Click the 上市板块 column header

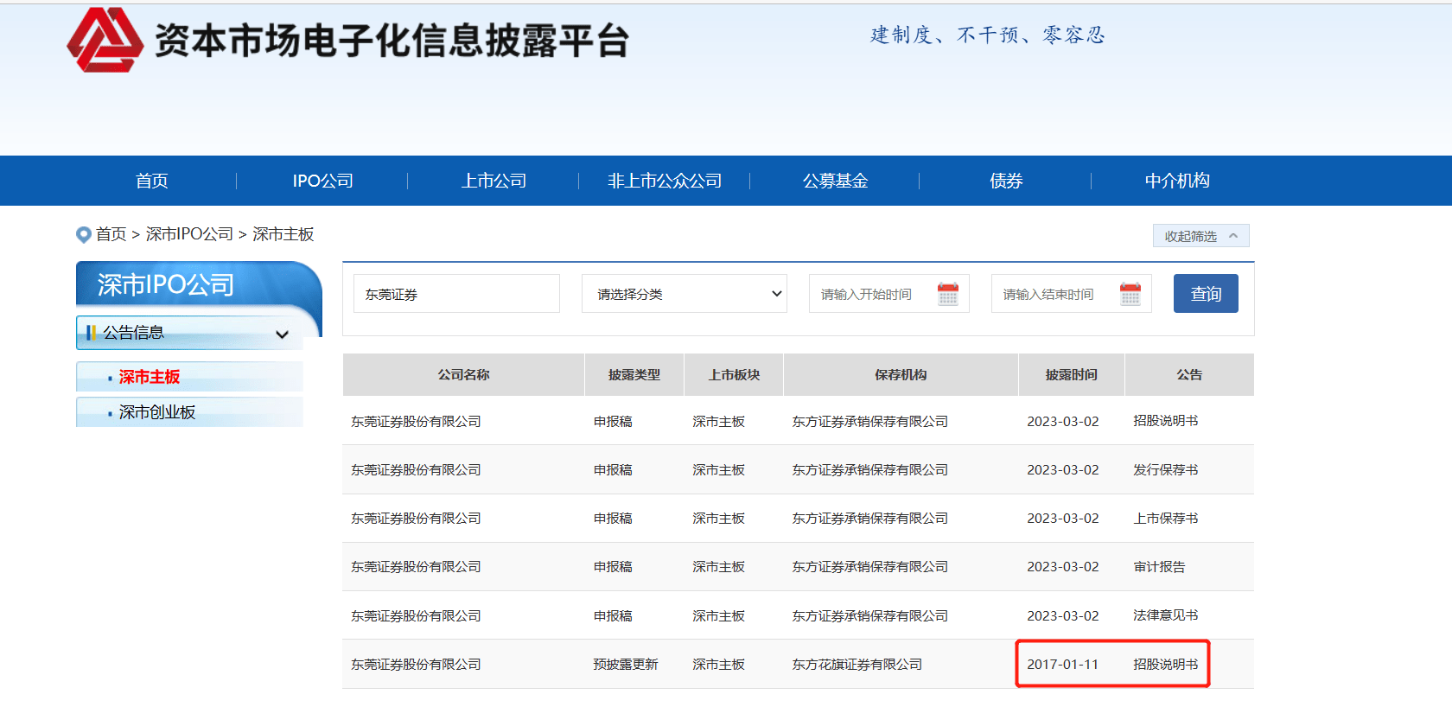click(x=734, y=375)
